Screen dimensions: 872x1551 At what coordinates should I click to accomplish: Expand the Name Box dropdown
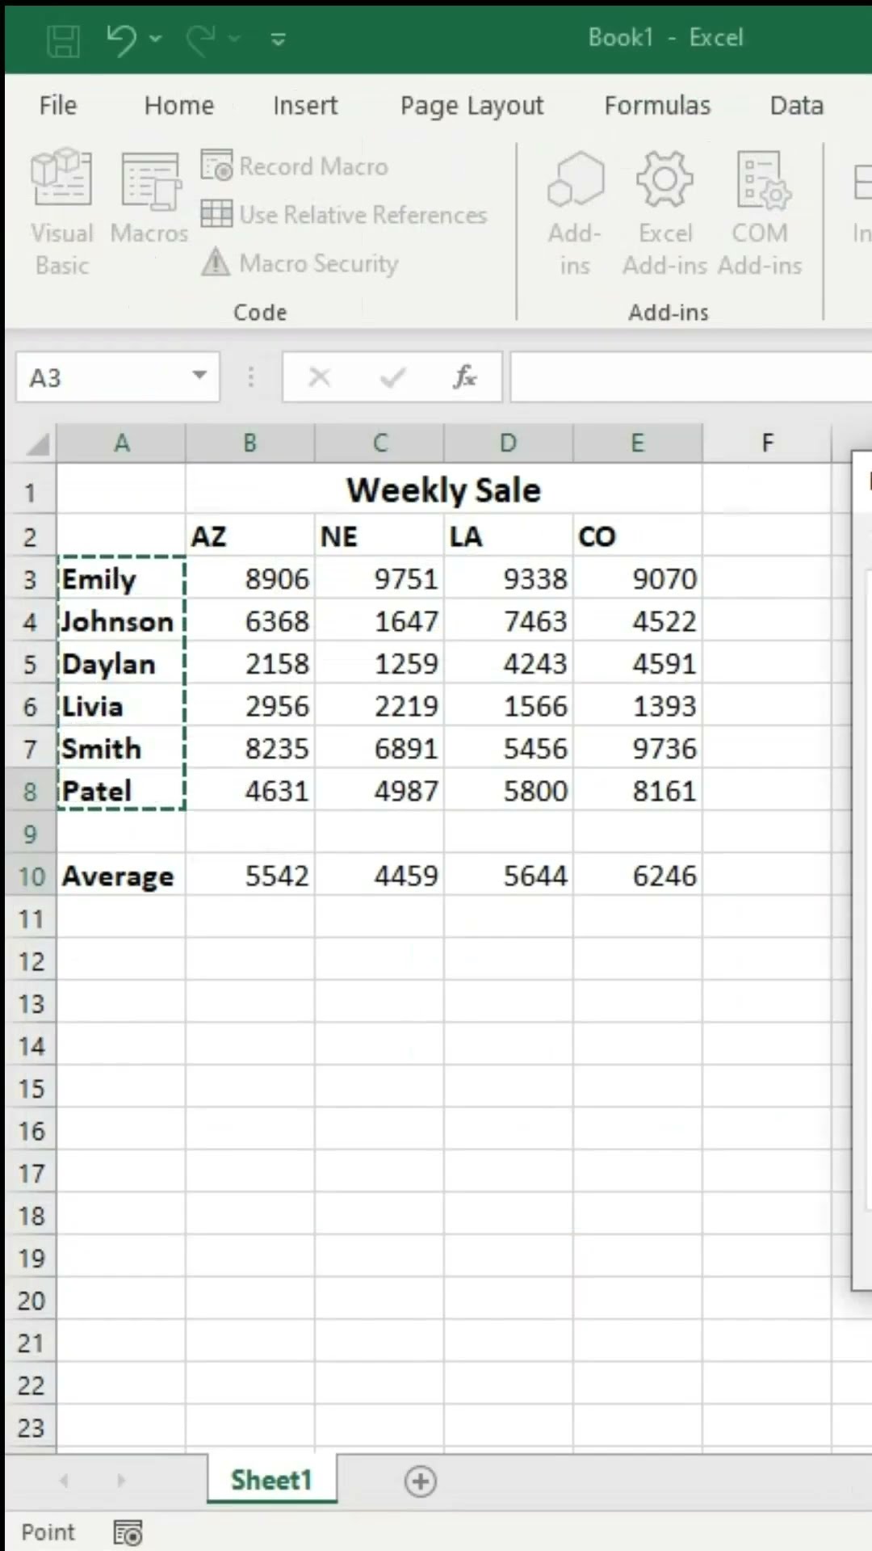[x=199, y=376]
